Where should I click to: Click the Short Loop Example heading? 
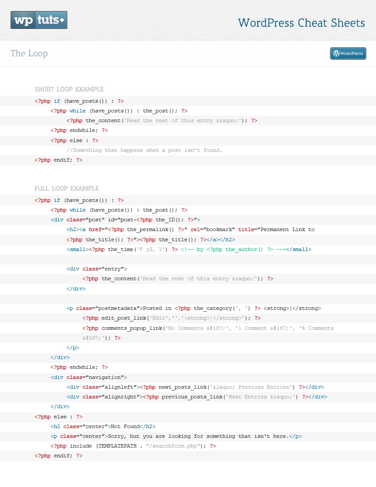click(69, 89)
